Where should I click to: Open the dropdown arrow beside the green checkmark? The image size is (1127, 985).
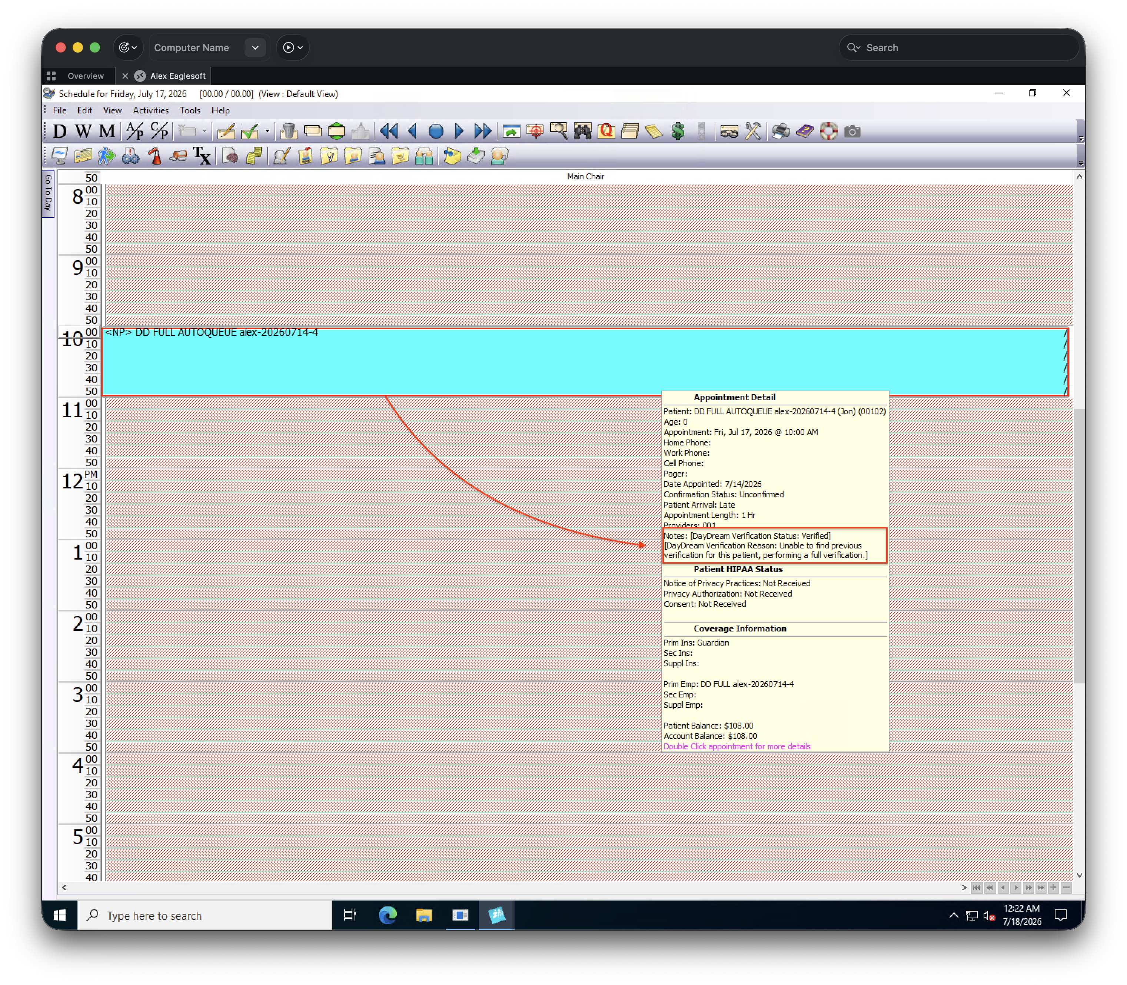(x=267, y=131)
